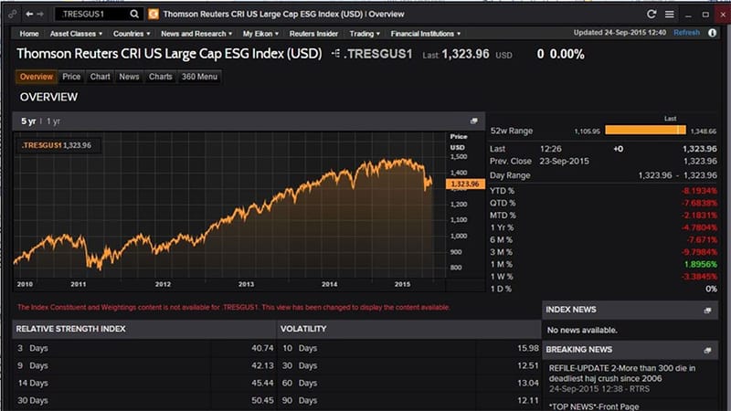This screenshot has width=731, height=411.
Task: Go back with the left arrow
Action: point(29,14)
